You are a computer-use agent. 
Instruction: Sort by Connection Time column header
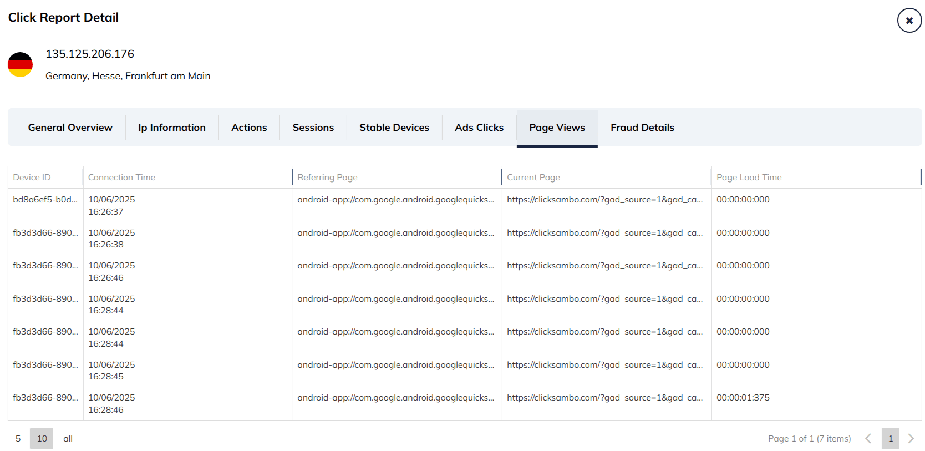click(121, 178)
